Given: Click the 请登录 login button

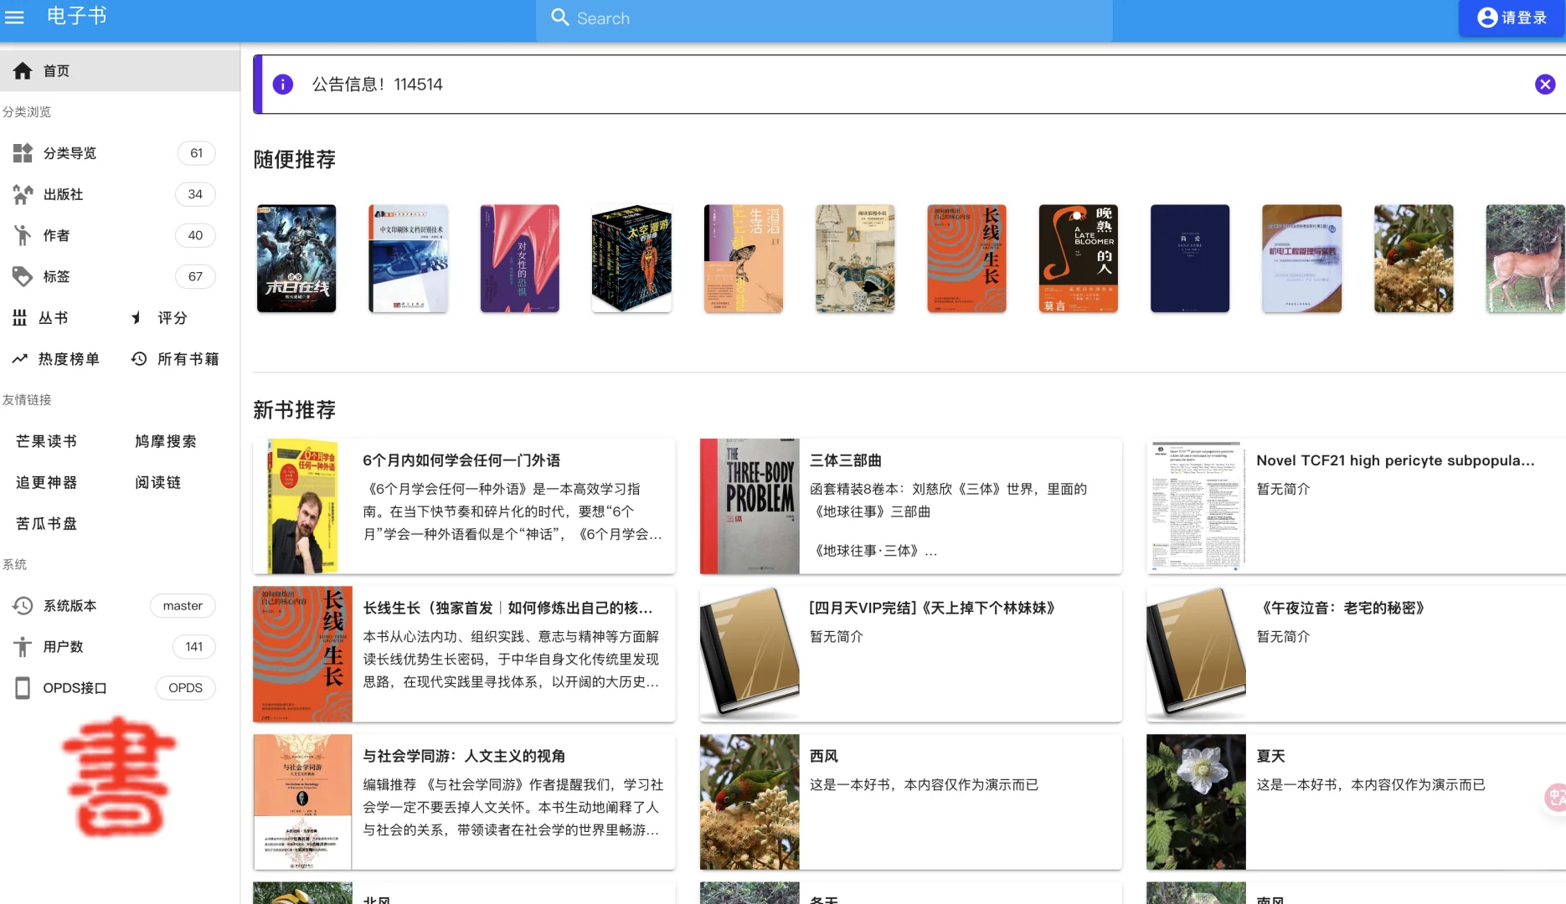Looking at the screenshot, I should (x=1512, y=18).
